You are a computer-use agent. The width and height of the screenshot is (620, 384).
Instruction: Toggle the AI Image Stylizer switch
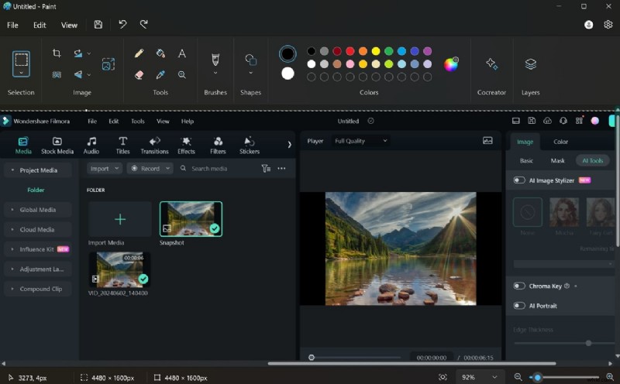pyautogui.click(x=519, y=180)
